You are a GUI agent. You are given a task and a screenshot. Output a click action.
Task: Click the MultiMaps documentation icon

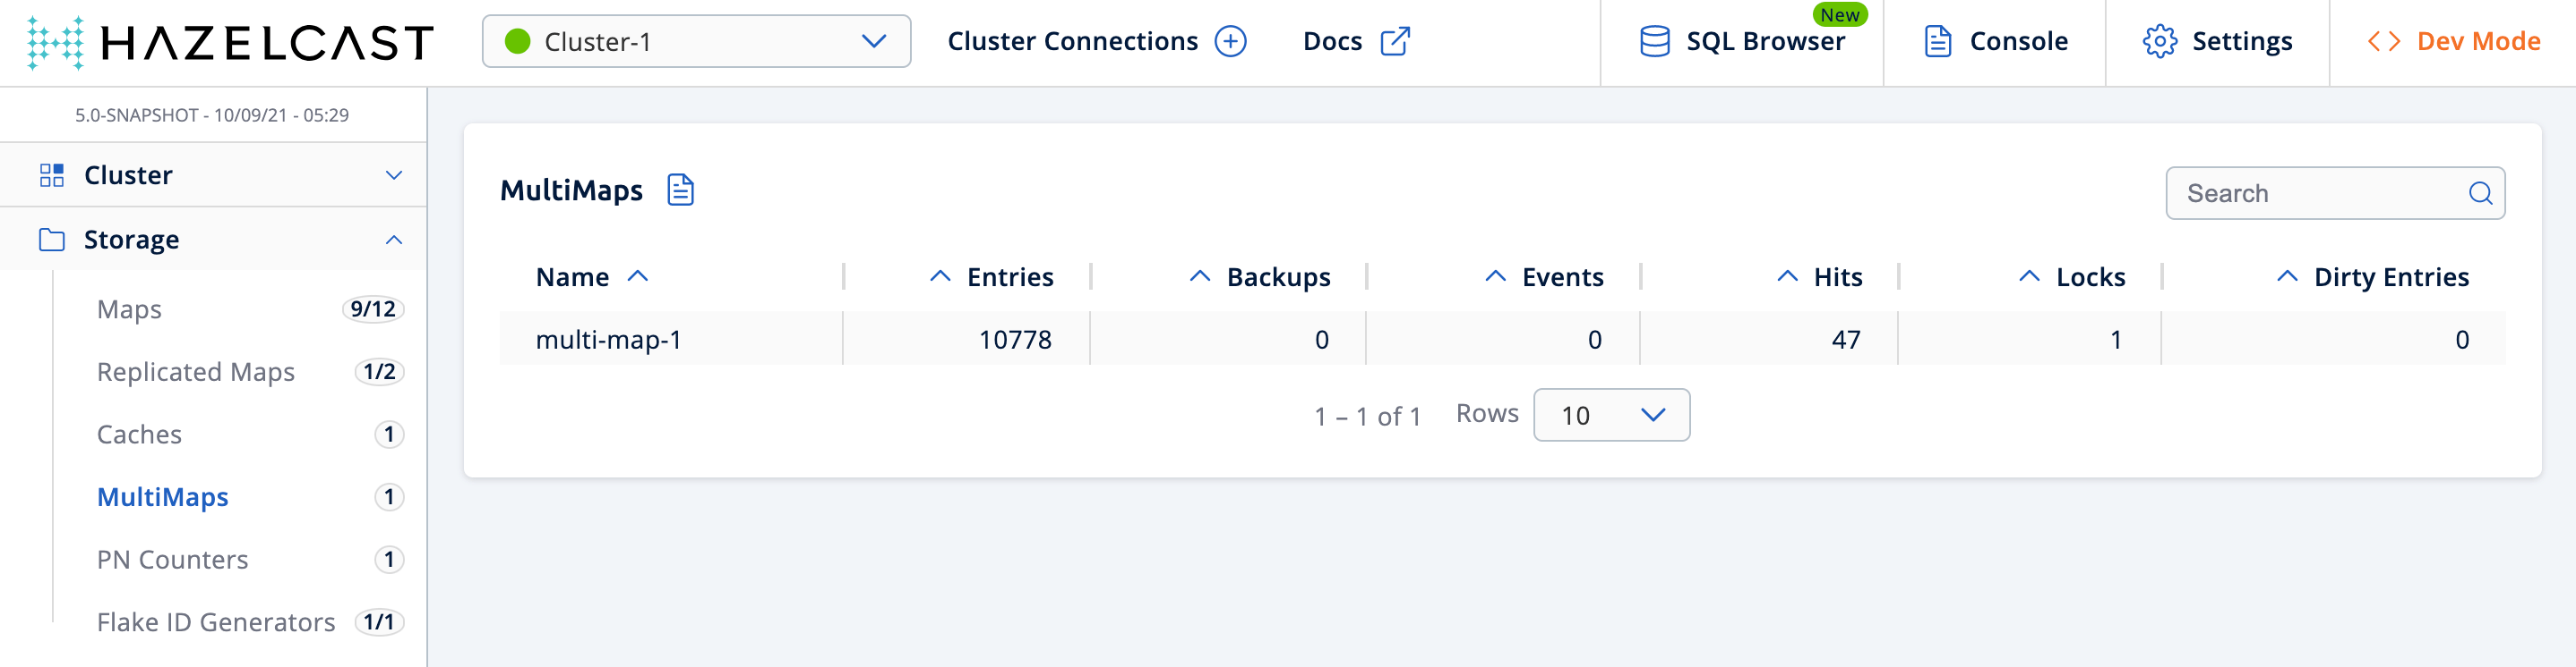click(x=680, y=190)
